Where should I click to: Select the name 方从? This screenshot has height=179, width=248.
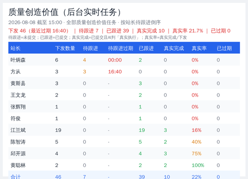(15, 71)
